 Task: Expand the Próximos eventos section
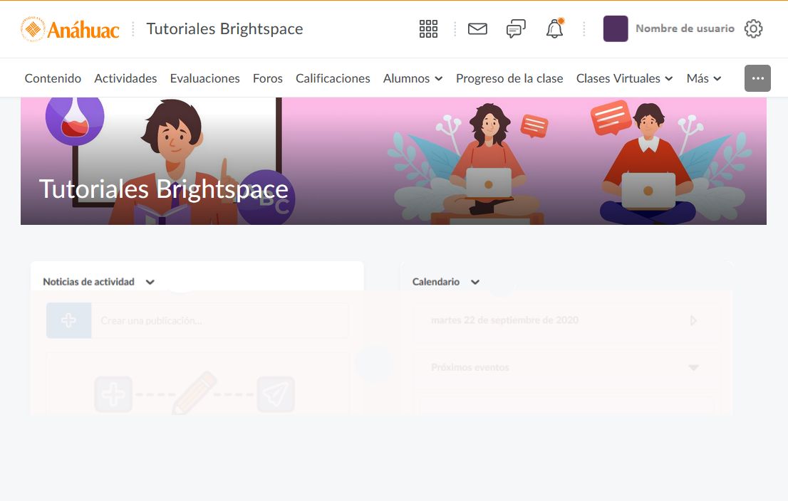click(x=693, y=368)
